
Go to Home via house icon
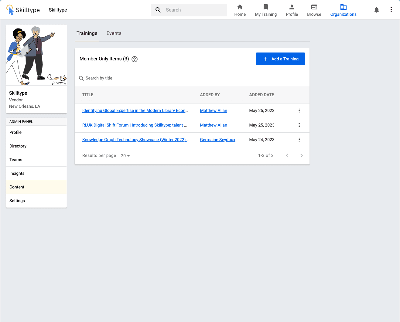[x=240, y=7]
